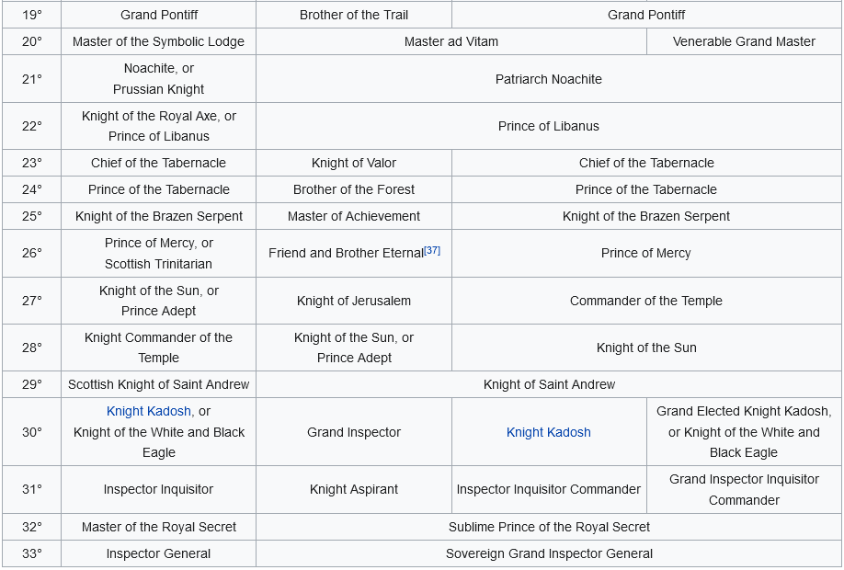Select the Grand Inspector cell in row 30°
Image resolution: width=844 pixels, height=570 pixels.
pyautogui.click(x=354, y=432)
